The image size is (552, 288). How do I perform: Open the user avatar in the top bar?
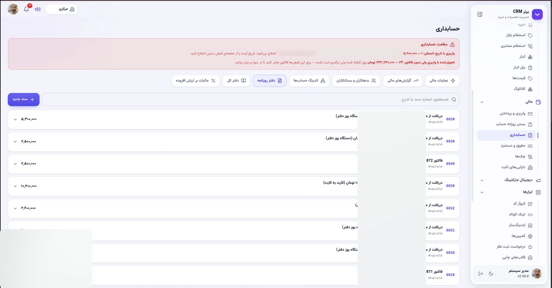point(13,9)
